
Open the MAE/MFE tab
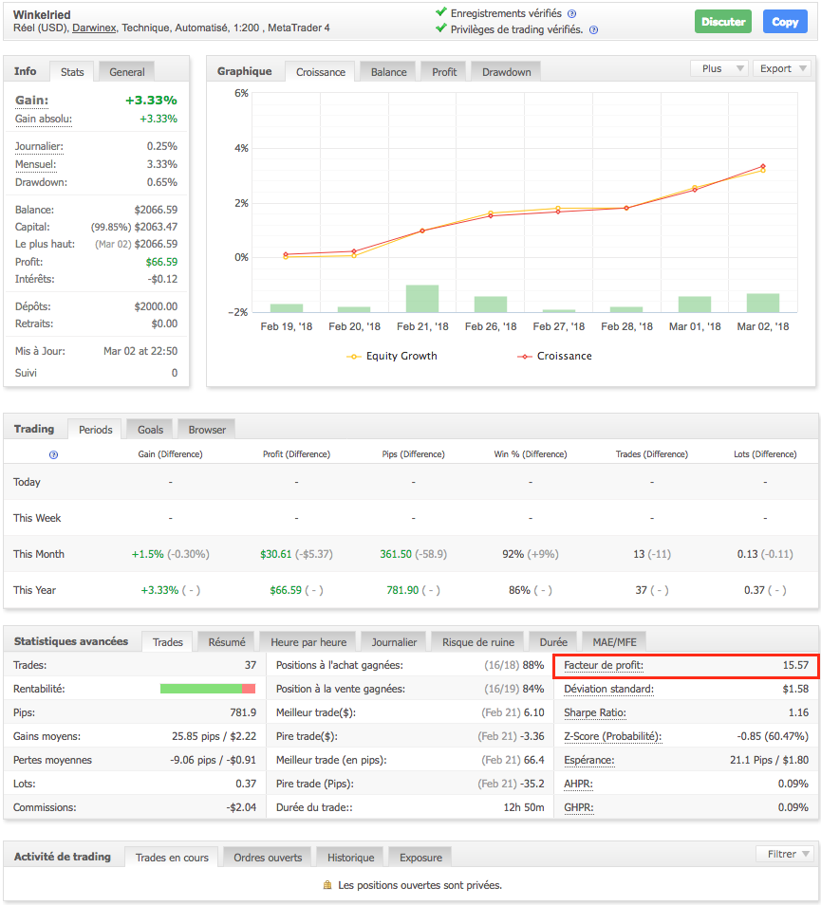click(x=614, y=642)
